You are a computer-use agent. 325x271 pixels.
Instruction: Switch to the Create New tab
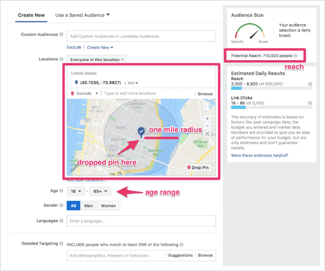31,15
